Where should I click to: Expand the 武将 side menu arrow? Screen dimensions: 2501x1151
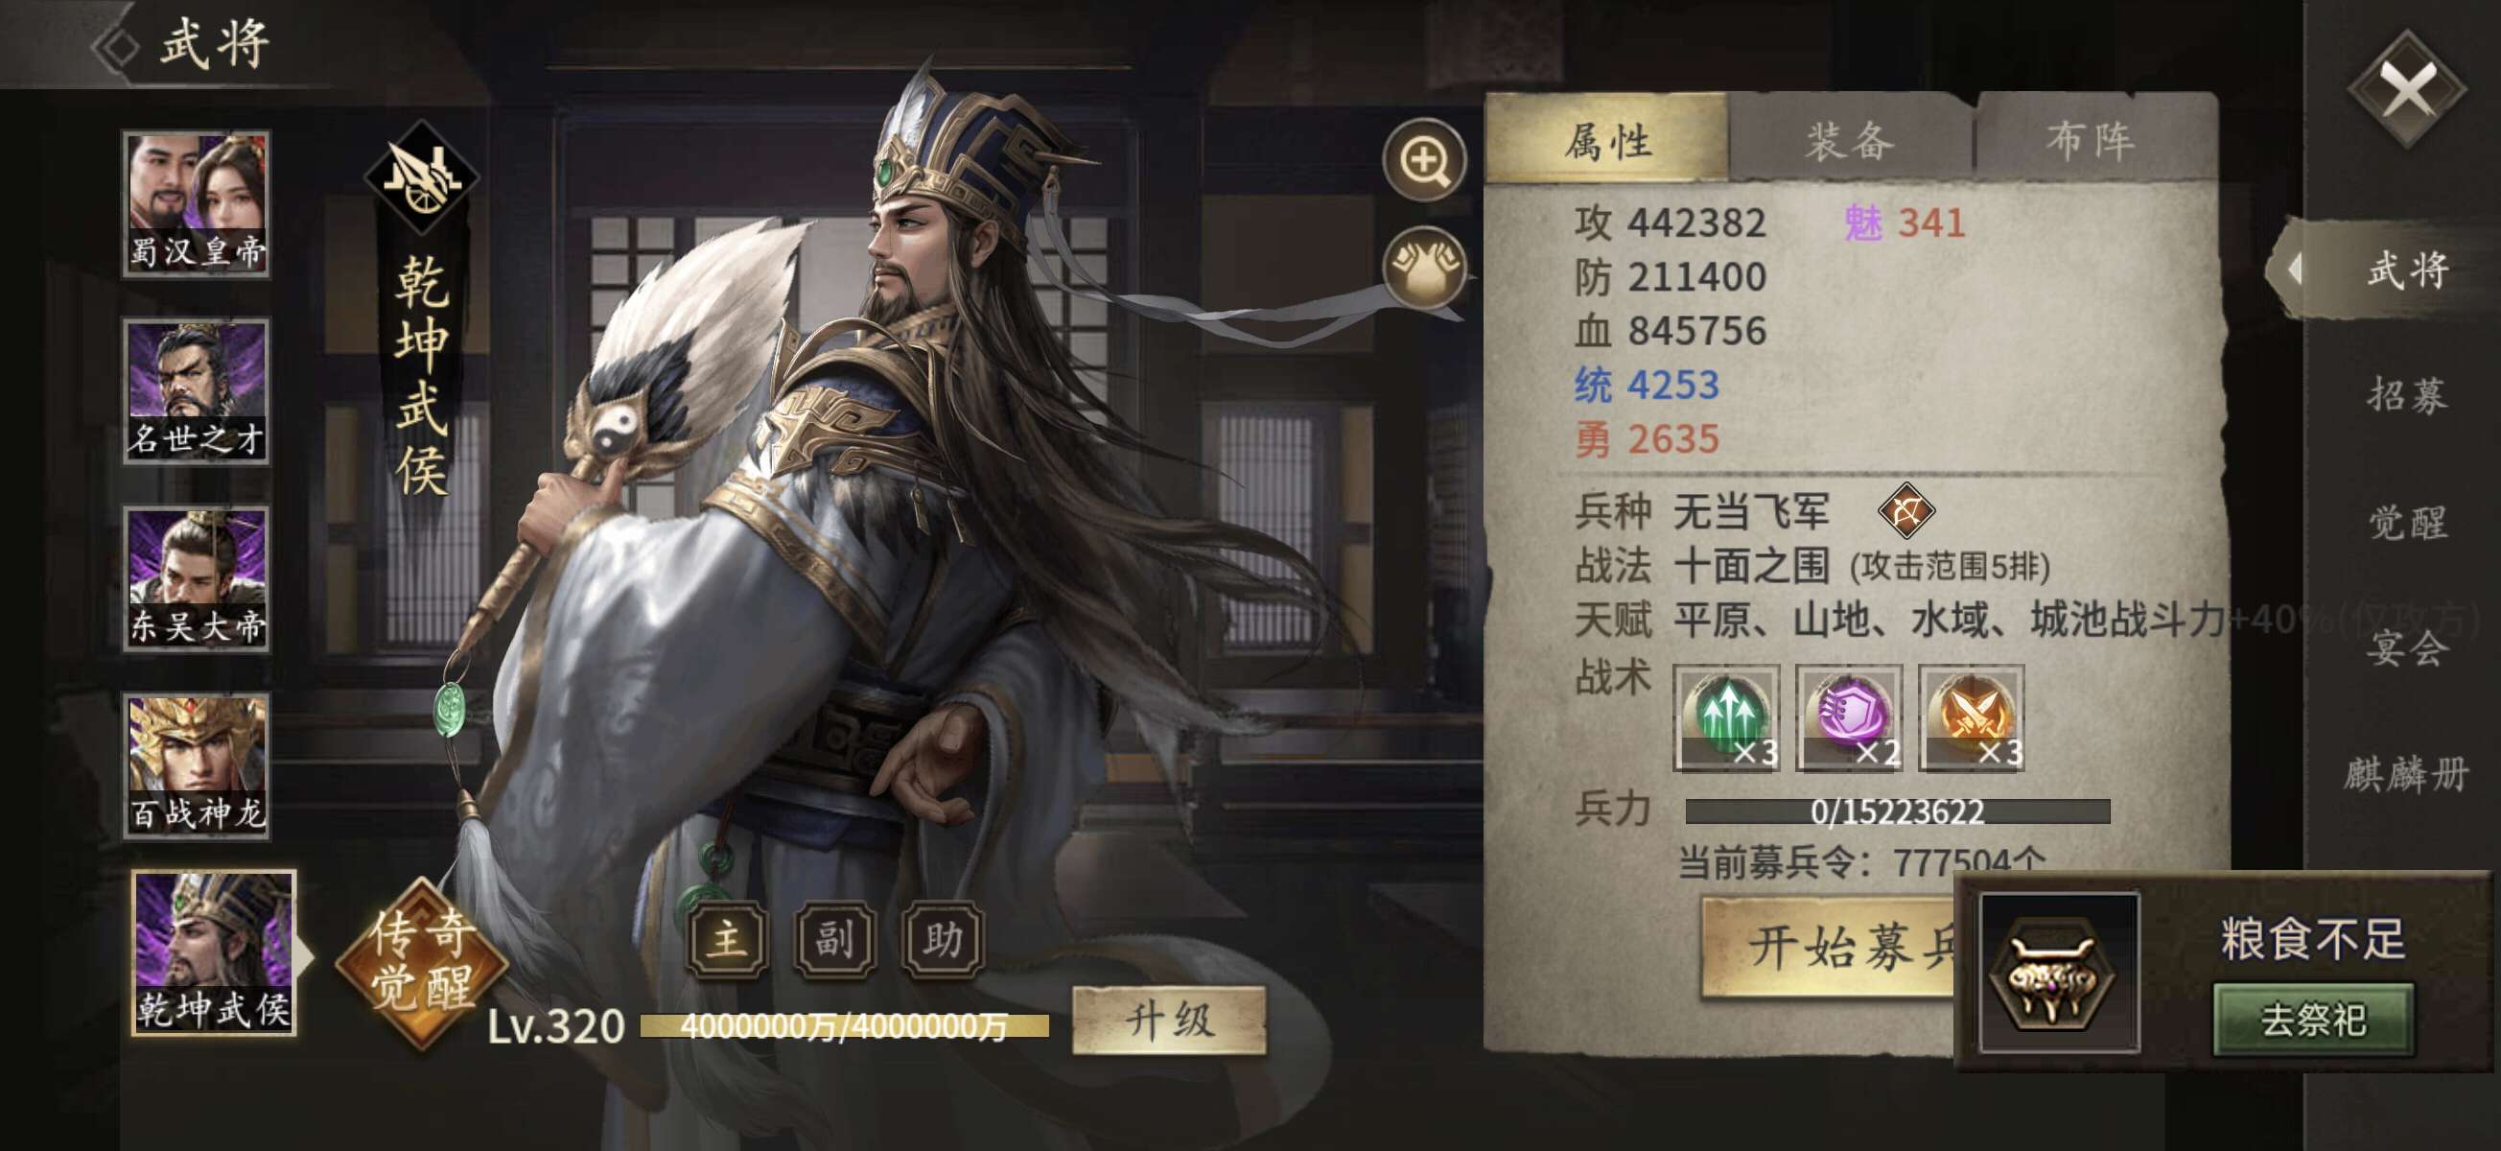point(2294,270)
